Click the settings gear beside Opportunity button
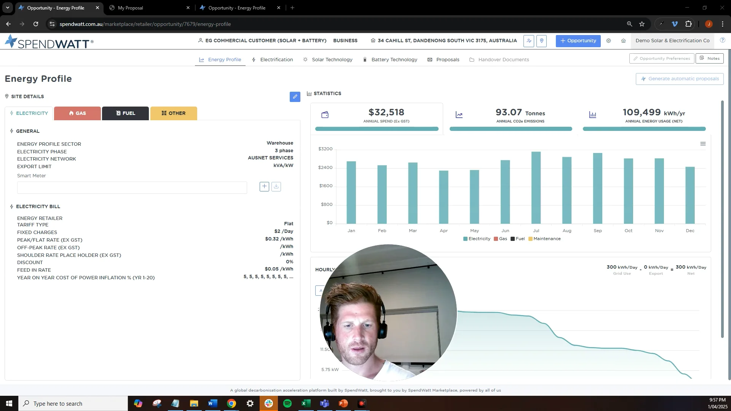Viewport: 731px width, 411px height. 608,41
